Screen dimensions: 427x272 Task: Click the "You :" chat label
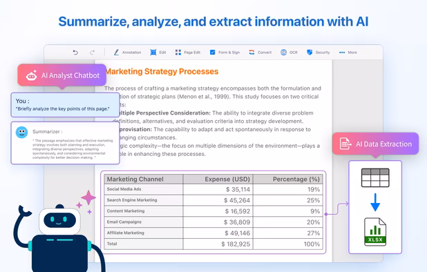coord(22,101)
